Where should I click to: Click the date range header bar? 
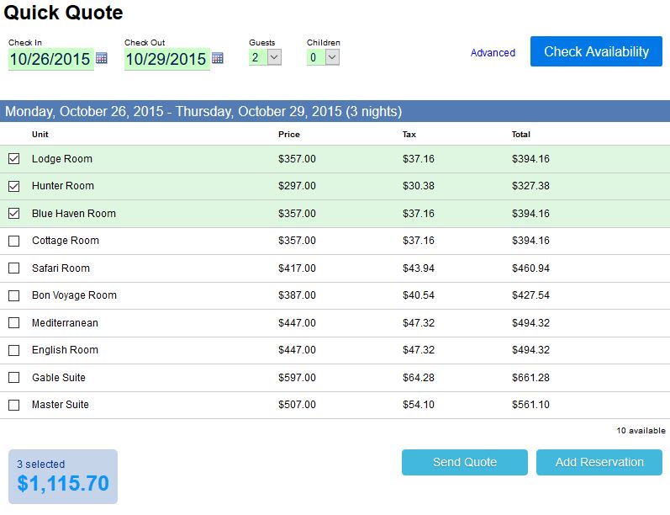(x=335, y=111)
